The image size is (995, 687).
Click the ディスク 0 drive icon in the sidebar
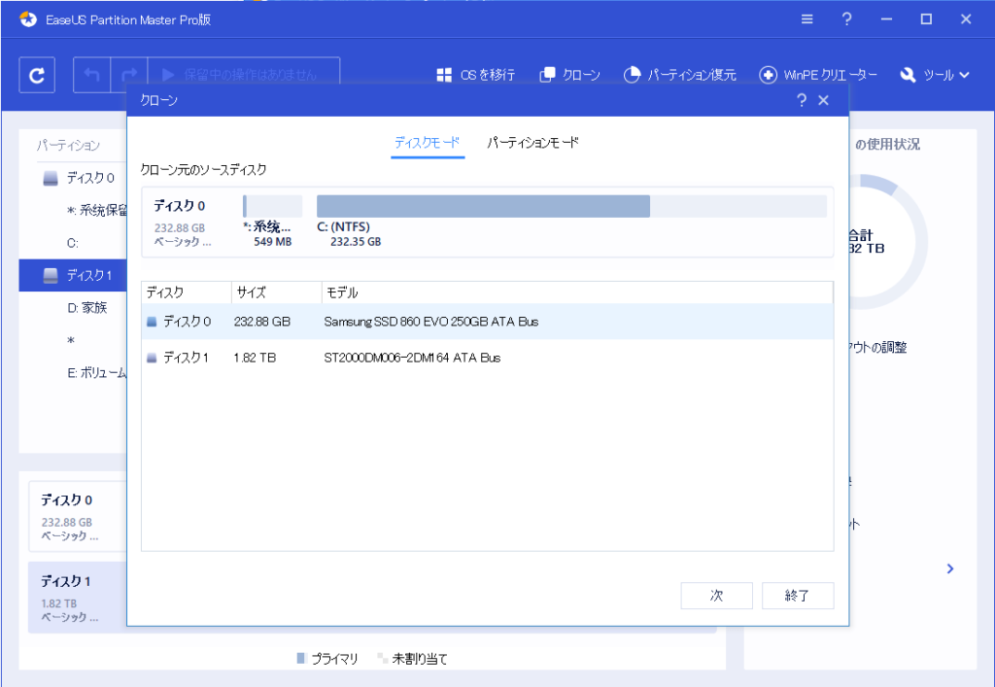(51, 178)
